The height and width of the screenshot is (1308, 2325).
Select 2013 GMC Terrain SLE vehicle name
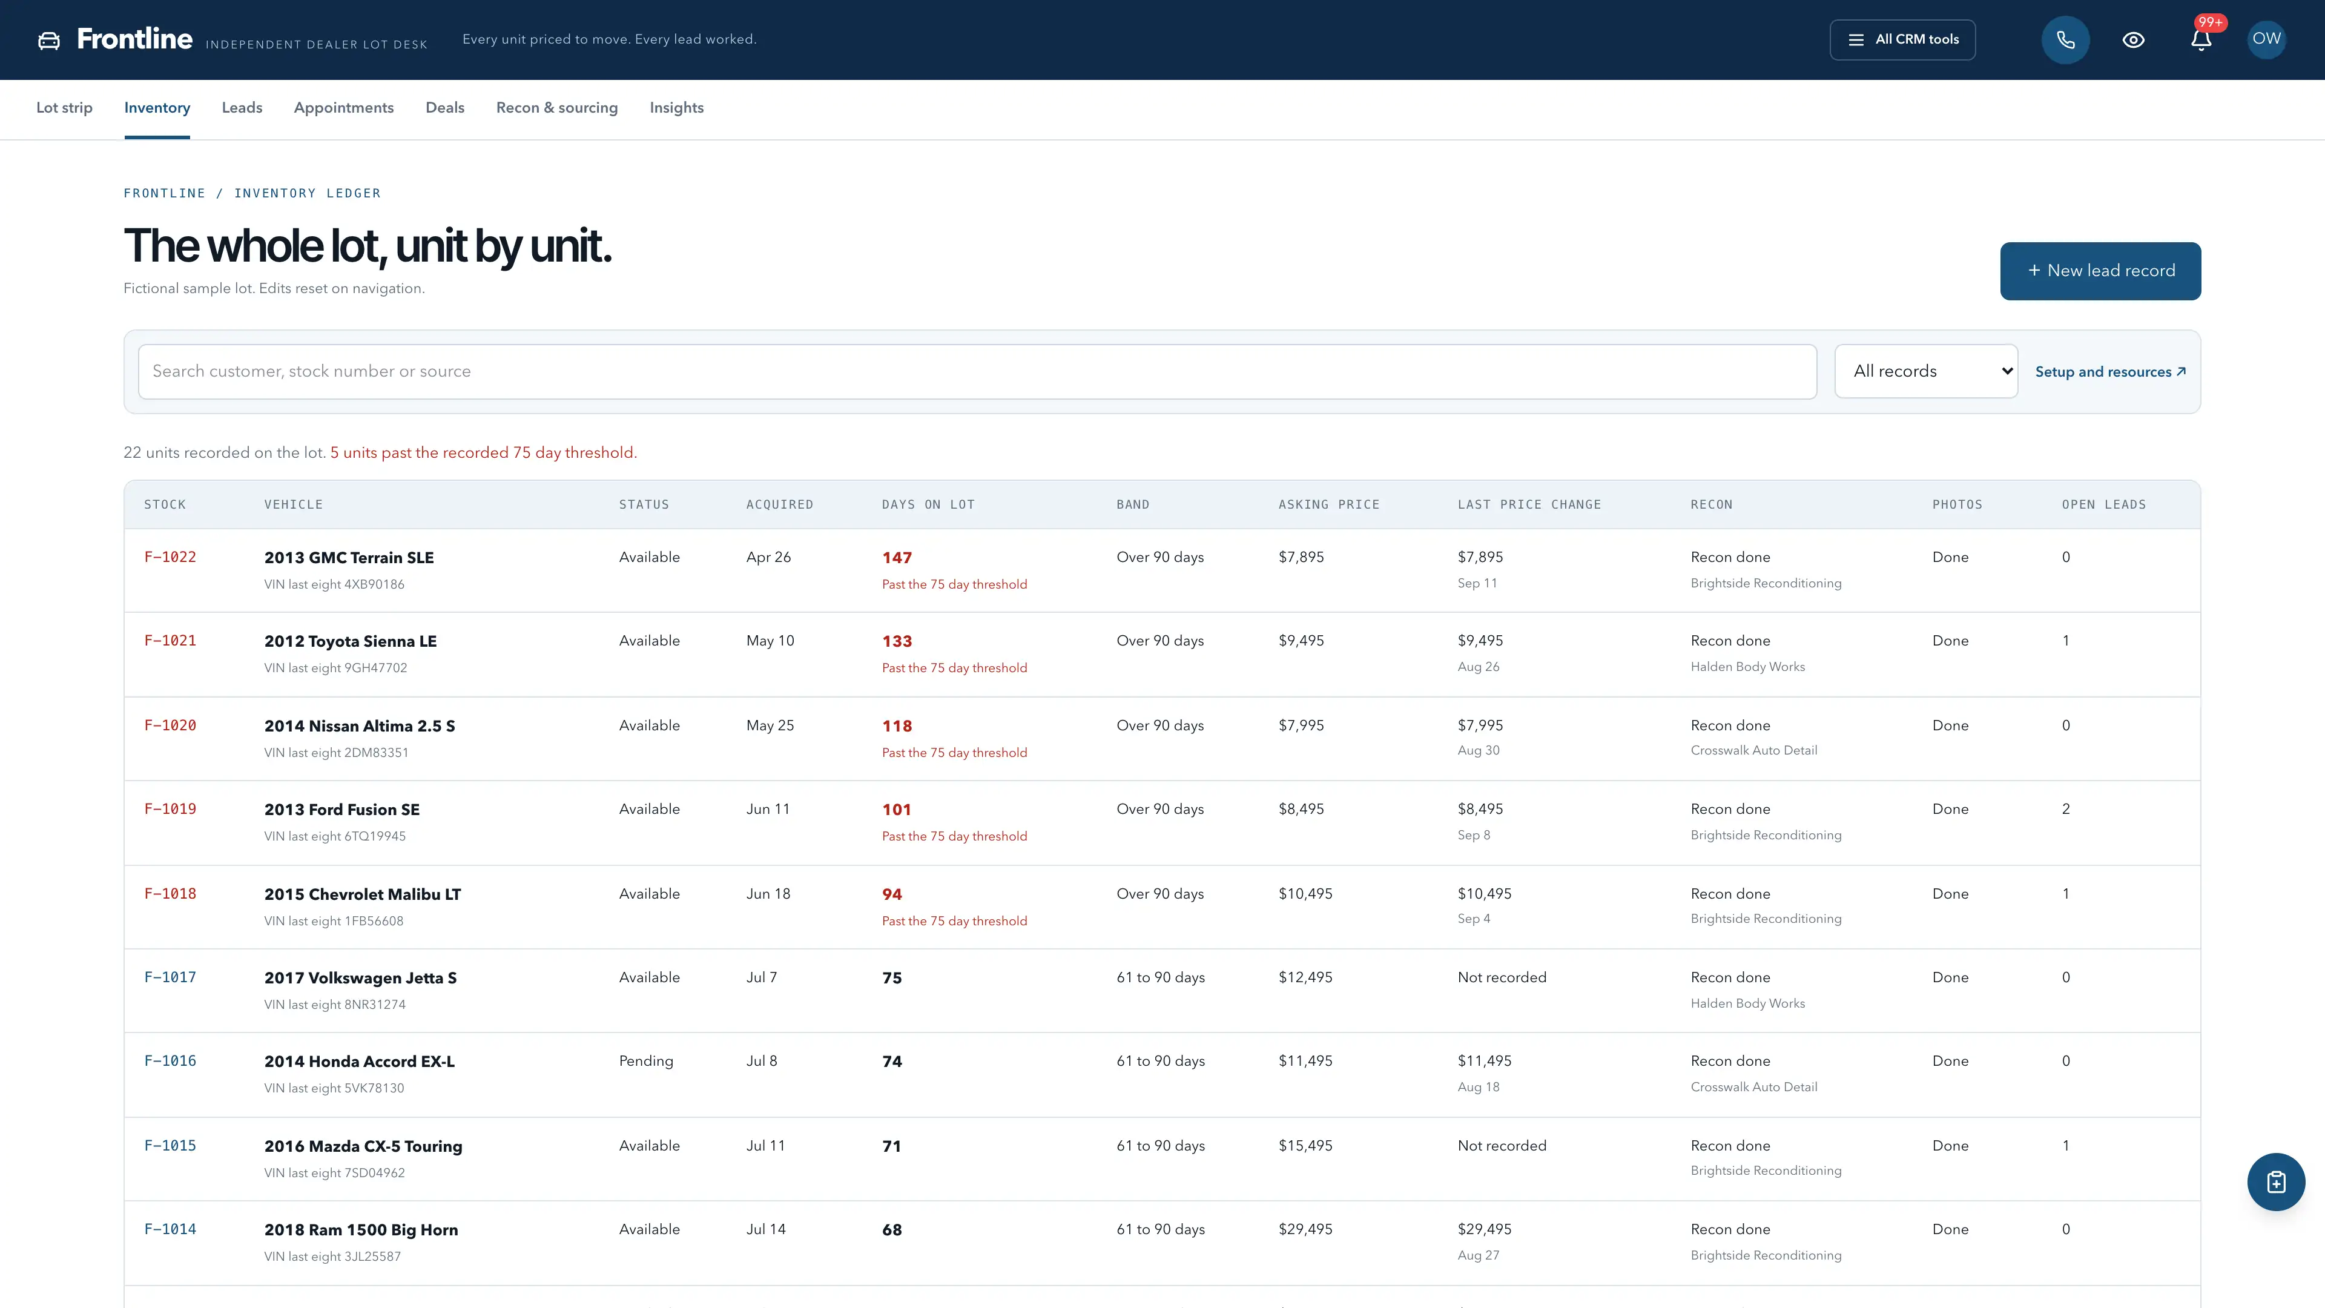348,558
